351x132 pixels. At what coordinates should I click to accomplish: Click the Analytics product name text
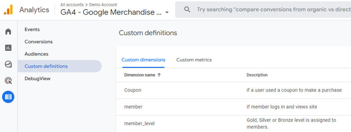[x=34, y=10]
